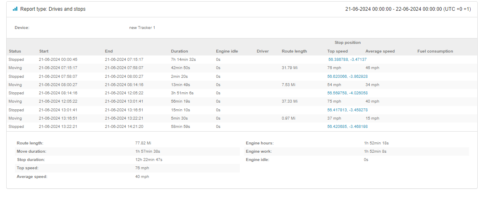Viewport: 493px width, 197px height.
Task: Open stop position link 56.386788, -3.47137
Action: click(347, 60)
